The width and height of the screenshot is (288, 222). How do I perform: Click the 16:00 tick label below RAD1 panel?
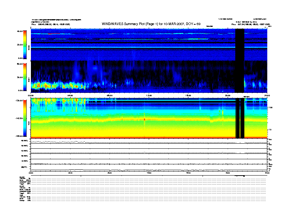point(188,95)
